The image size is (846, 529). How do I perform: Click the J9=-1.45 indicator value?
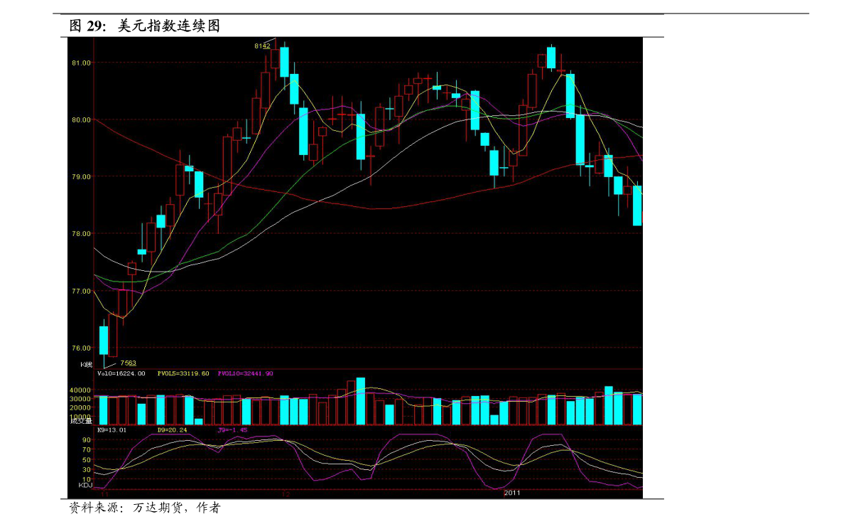point(232,429)
